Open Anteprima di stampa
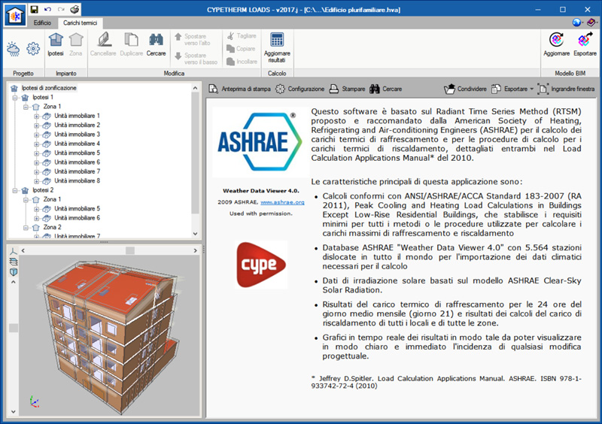The width and height of the screenshot is (602, 424). 239,89
